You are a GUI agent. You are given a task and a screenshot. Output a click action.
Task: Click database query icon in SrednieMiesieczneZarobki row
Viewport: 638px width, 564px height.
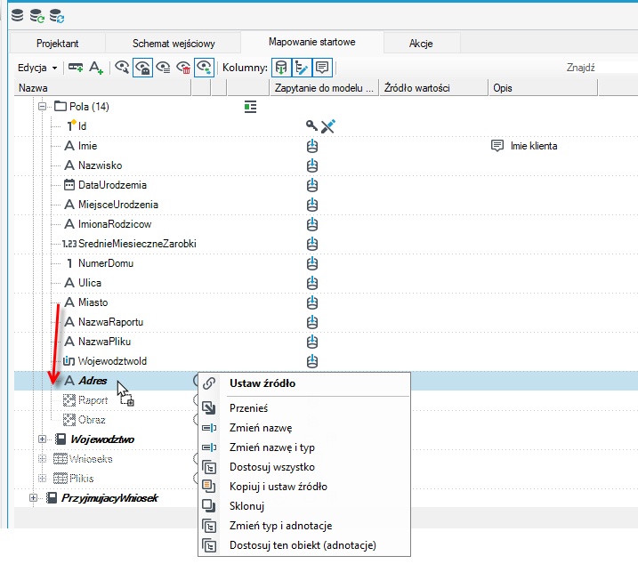click(312, 244)
